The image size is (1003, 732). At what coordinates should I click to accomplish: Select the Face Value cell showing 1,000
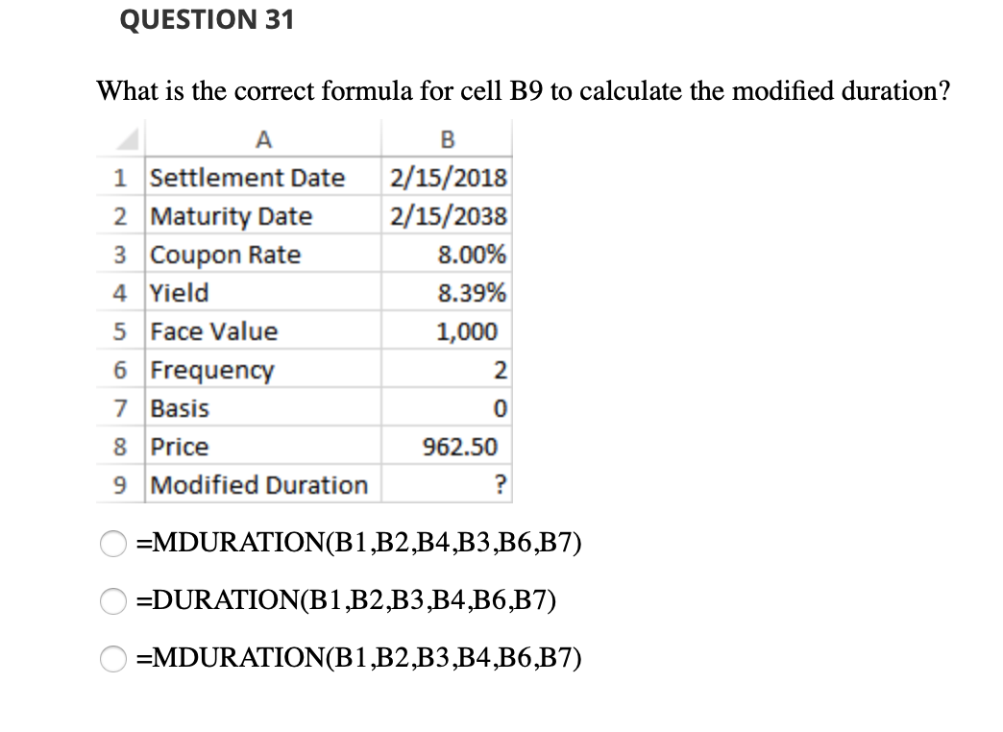[447, 330]
